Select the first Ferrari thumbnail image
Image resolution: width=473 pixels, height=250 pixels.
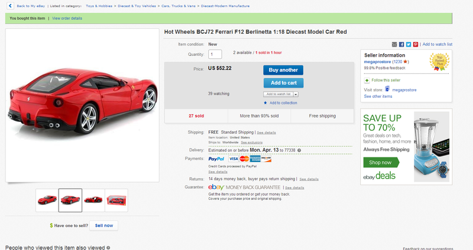47,200
